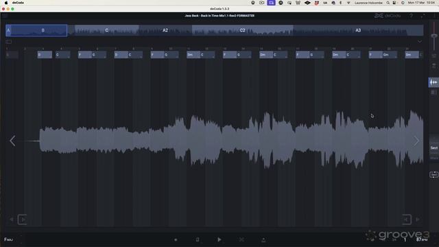Open the F maj key selector

pos(8,239)
